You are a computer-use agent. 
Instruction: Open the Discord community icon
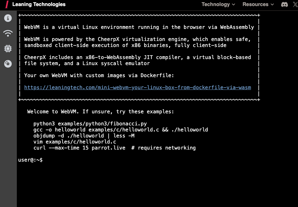coord(284,4)
